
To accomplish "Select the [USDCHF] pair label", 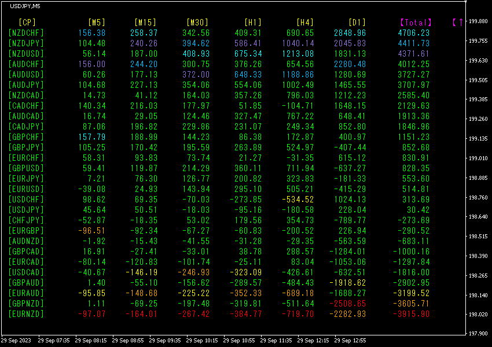I will (26, 200).
